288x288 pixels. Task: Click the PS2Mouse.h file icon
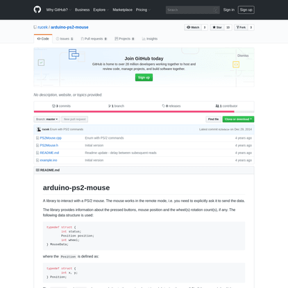pyautogui.click(x=37, y=145)
